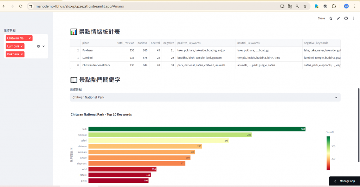360x187 pixels.
Task: Sort table by place column header
Action: (98, 43)
